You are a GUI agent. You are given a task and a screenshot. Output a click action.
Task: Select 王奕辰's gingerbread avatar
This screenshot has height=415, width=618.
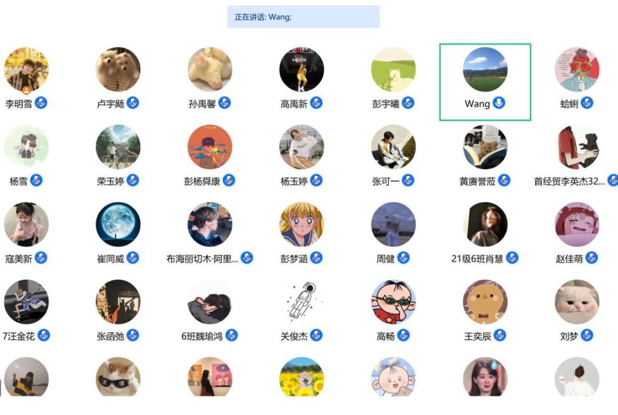pyautogui.click(x=485, y=302)
